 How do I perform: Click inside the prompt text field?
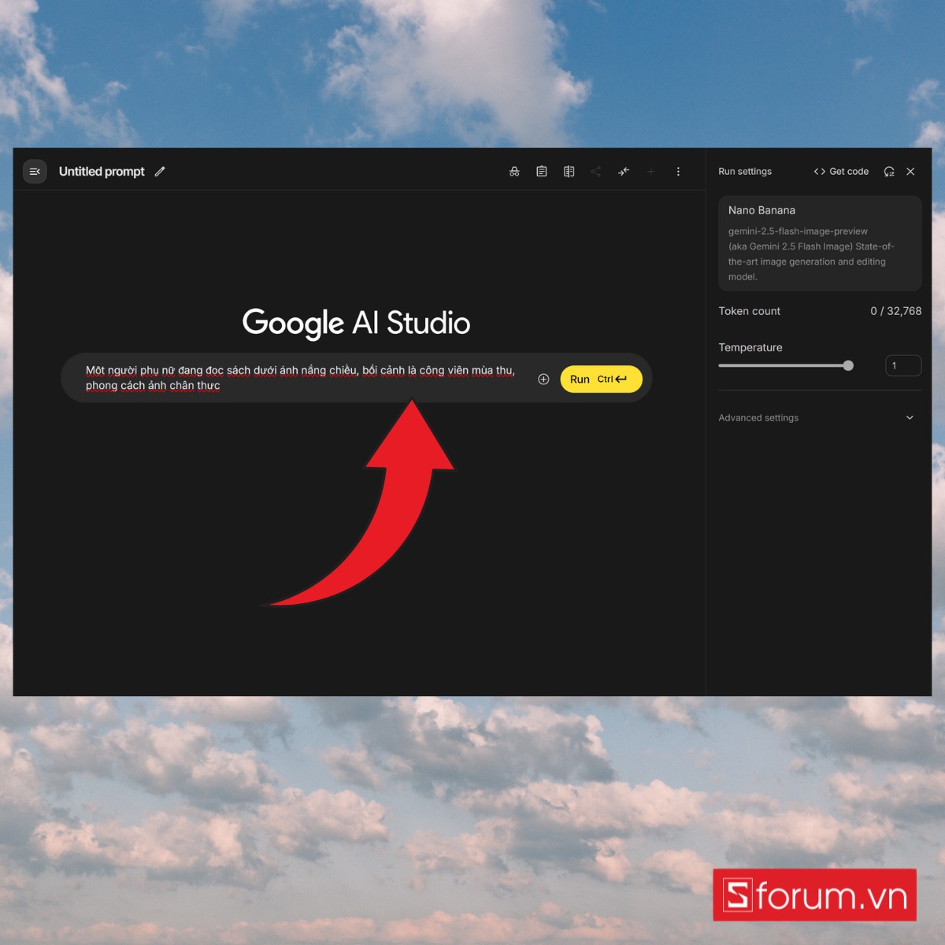click(x=299, y=378)
